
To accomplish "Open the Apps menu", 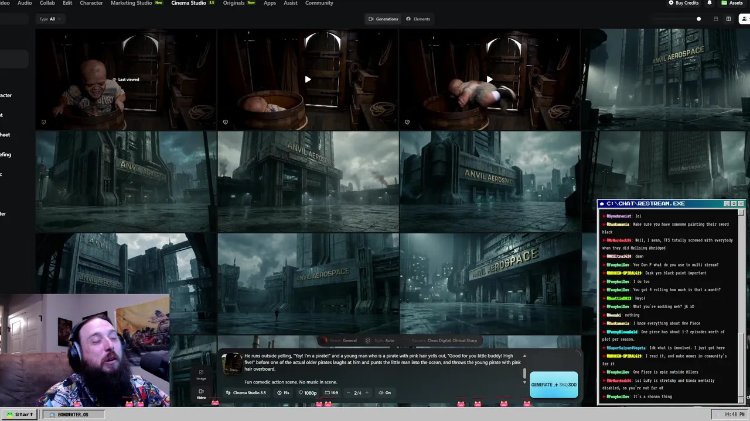I will 270,3.
